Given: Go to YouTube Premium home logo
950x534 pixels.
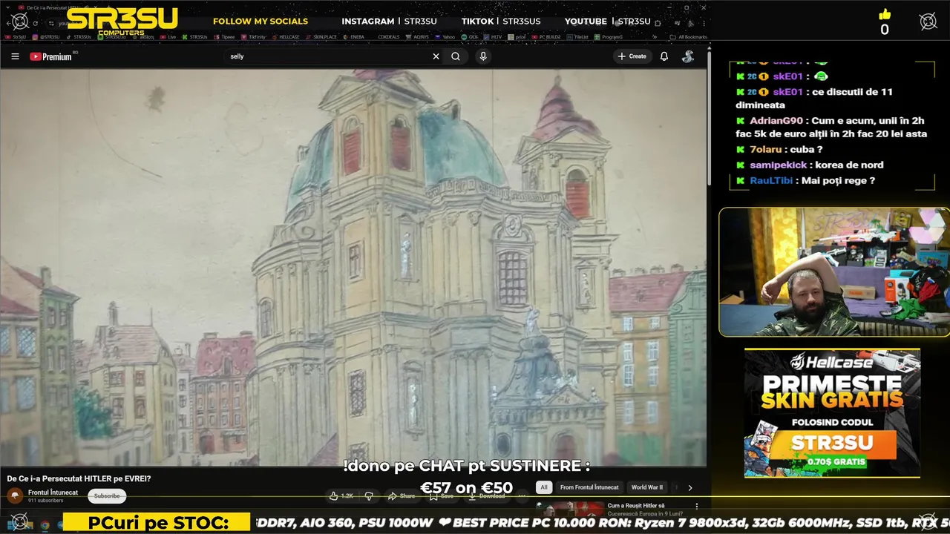Looking at the screenshot, I should pyautogui.click(x=50, y=56).
